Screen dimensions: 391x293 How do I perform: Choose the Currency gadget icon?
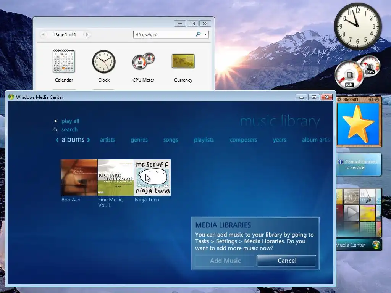(183, 61)
